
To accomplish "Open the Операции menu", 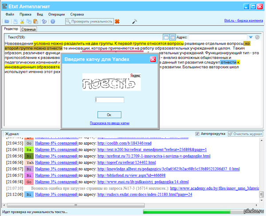I will pyautogui.click(x=56, y=14).
